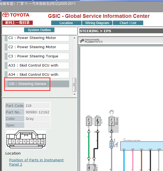Click the junction connector symbol on gray wire
This screenshot has width=163, height=171.
(112, 144)
